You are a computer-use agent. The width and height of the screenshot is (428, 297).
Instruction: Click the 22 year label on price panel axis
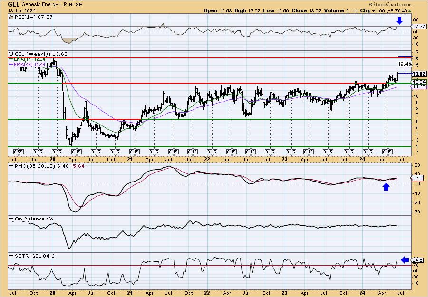point(207,159)
